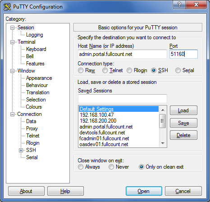Open the Telnet category in tree
210x202 pixels.
click(x=32, y=136)
